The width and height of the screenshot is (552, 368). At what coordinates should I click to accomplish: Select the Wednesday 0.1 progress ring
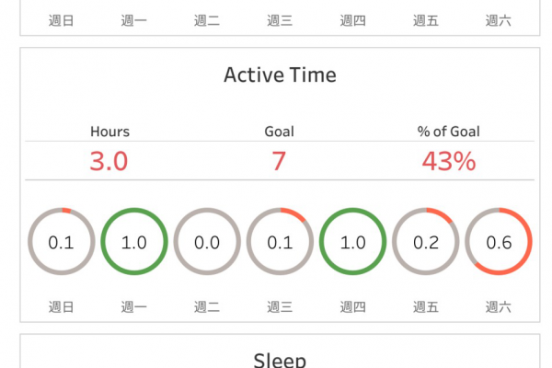[280, 242]
